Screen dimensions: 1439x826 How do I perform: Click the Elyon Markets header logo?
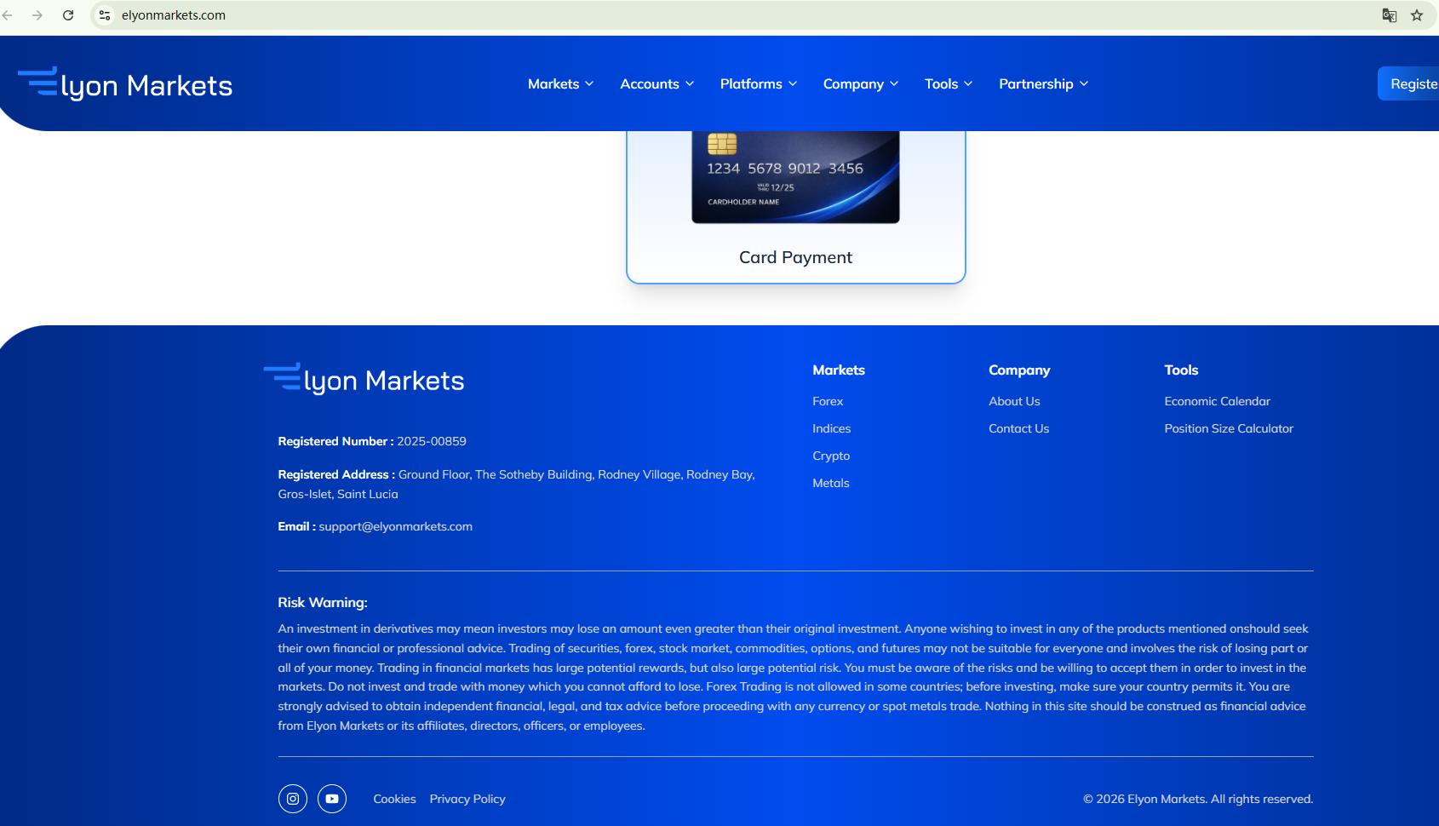coord(125,84)
